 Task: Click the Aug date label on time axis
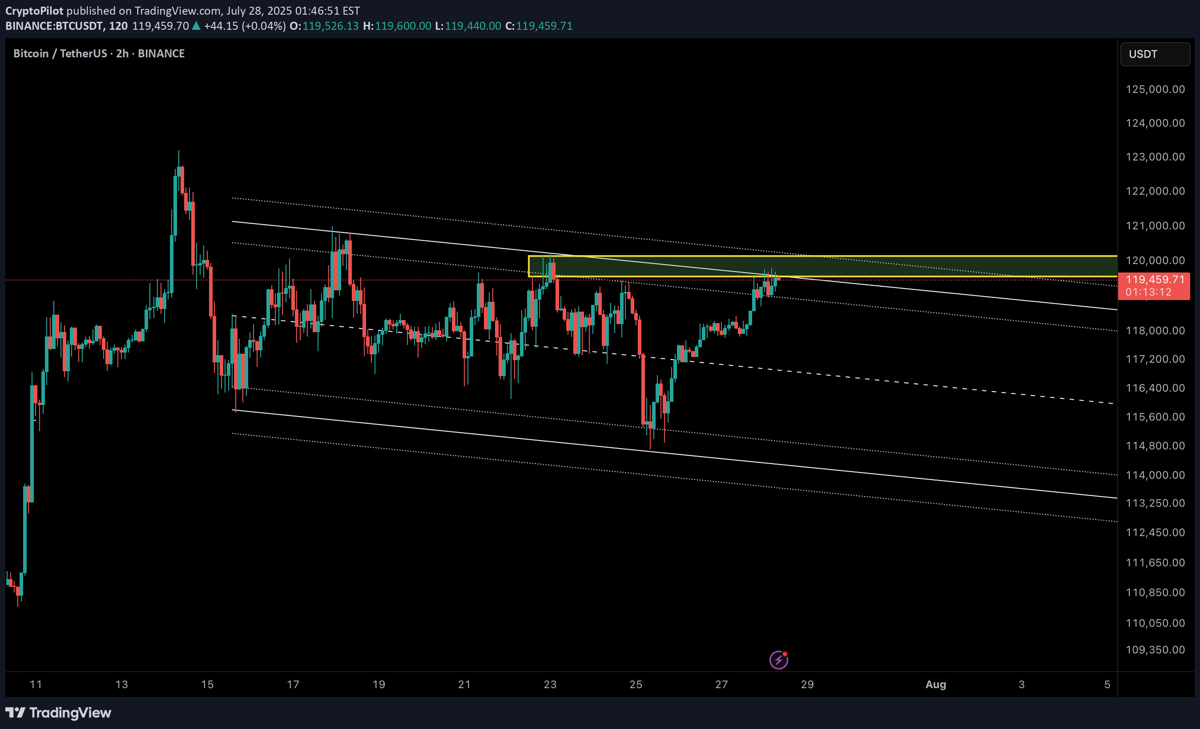pos(935,684)
